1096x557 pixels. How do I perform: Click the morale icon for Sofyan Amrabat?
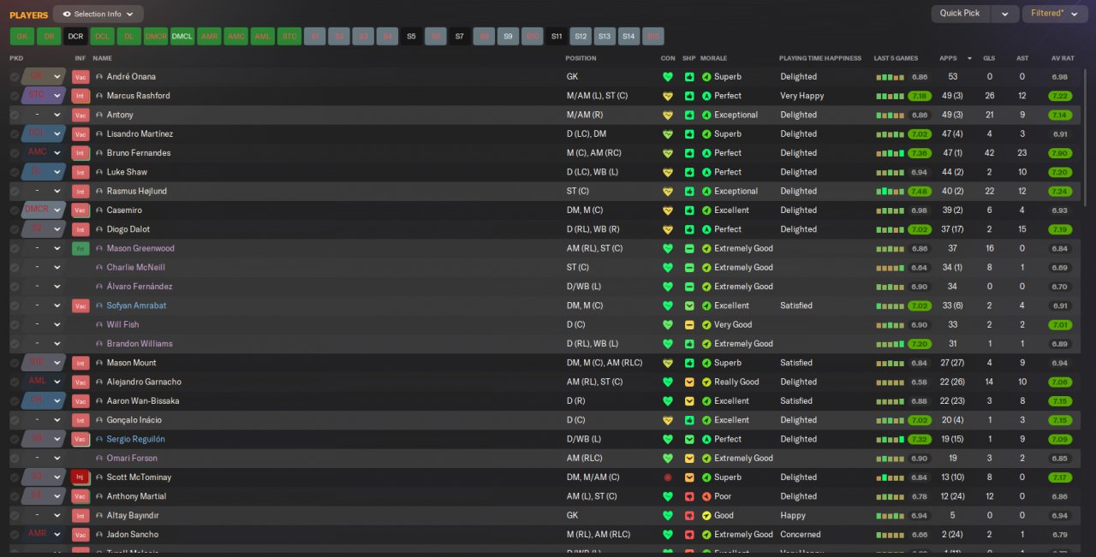[706, 305]
